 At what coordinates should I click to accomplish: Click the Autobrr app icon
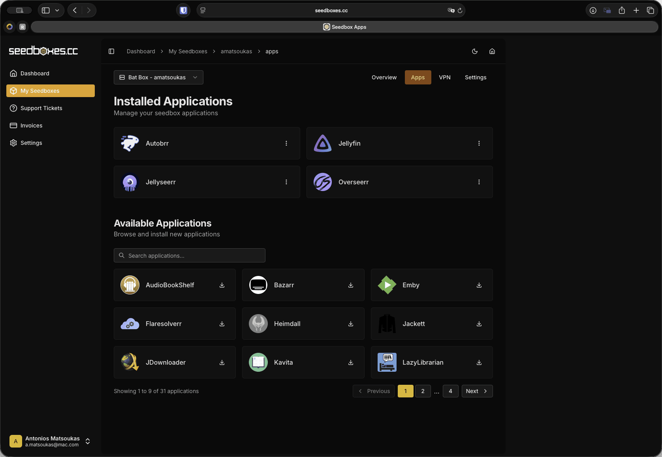pyautogui.click(x=130, y=143)
